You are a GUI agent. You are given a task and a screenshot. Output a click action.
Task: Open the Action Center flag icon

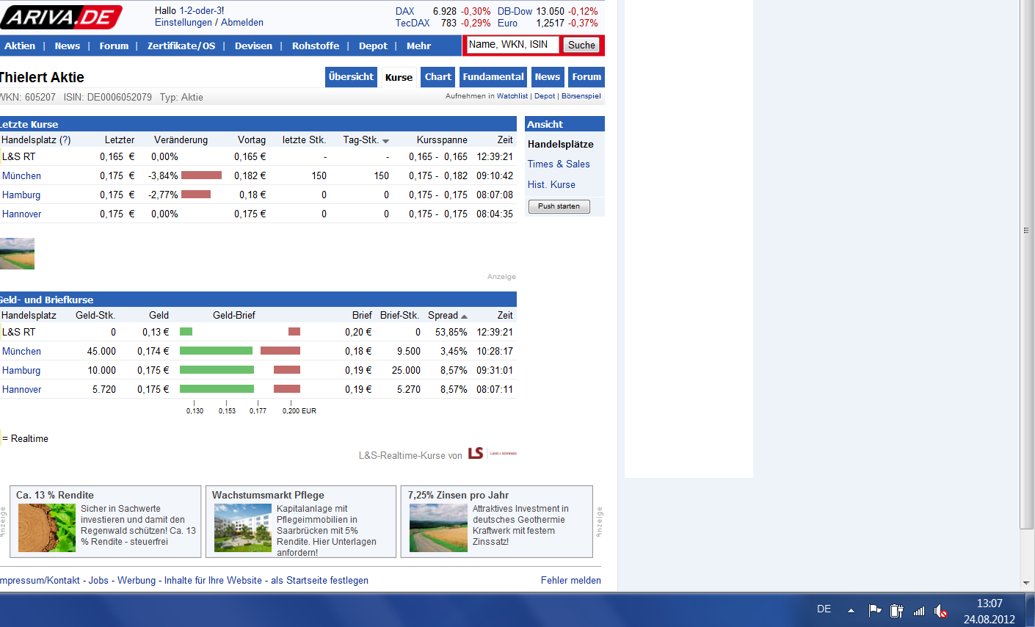[x=875, y=610]
